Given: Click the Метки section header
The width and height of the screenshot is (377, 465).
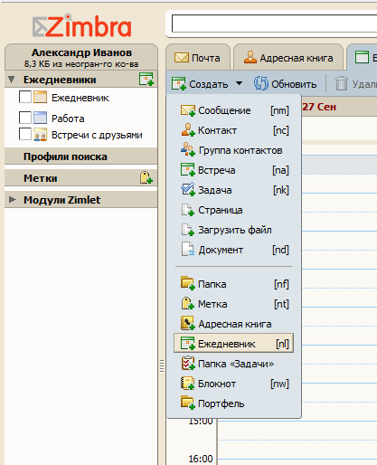Looking at the screenshot, I should [80, 178].
